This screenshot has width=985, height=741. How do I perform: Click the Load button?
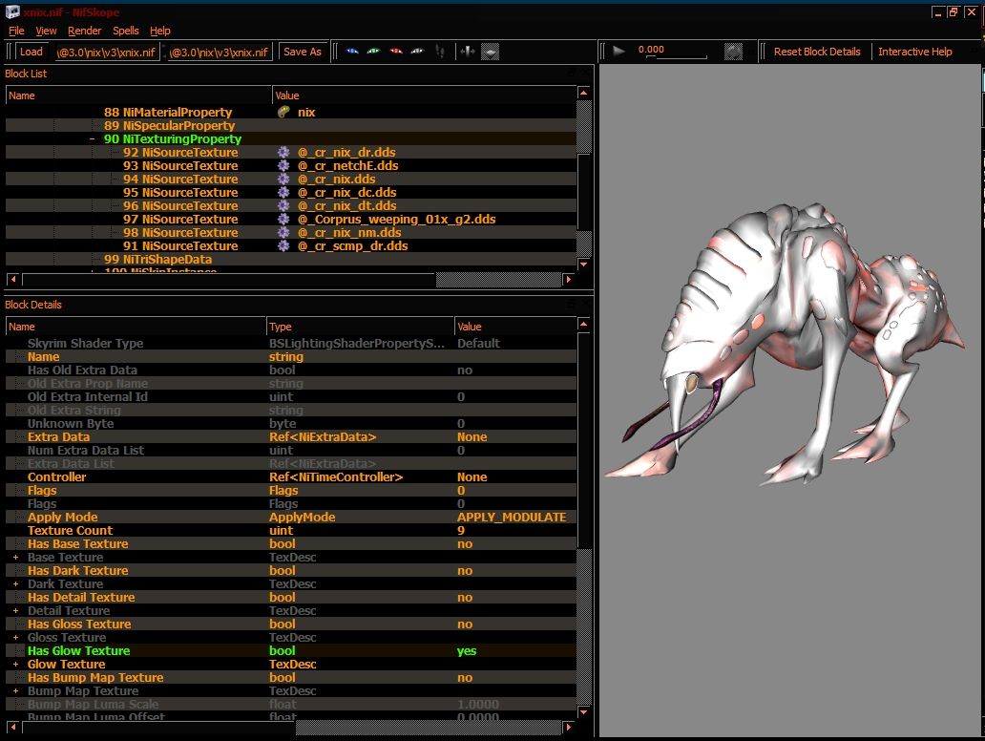tap(31, 52)
